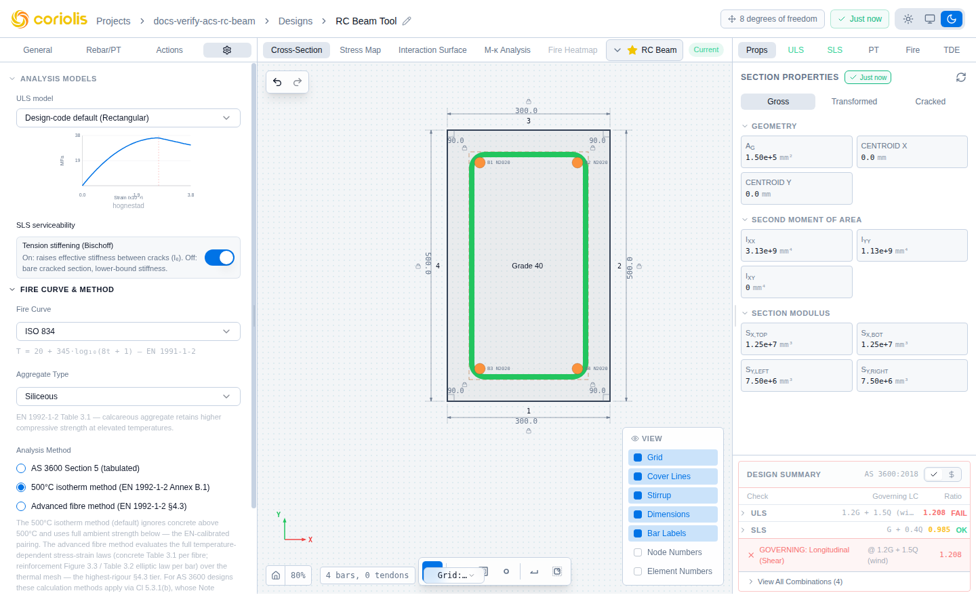
Task: Click the export square icon in bottom toolbar
Action: point(557,571)
